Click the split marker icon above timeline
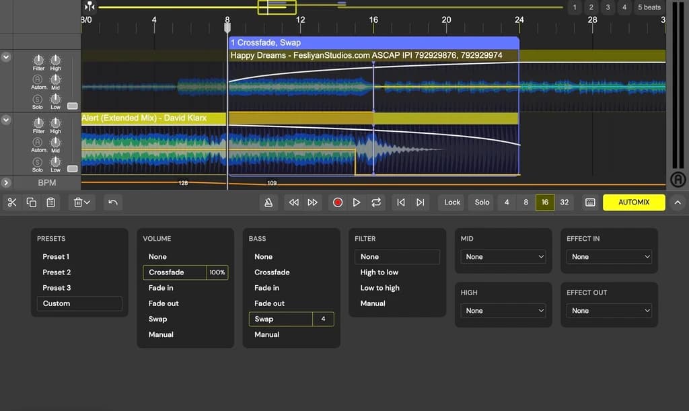 (89, 6)
